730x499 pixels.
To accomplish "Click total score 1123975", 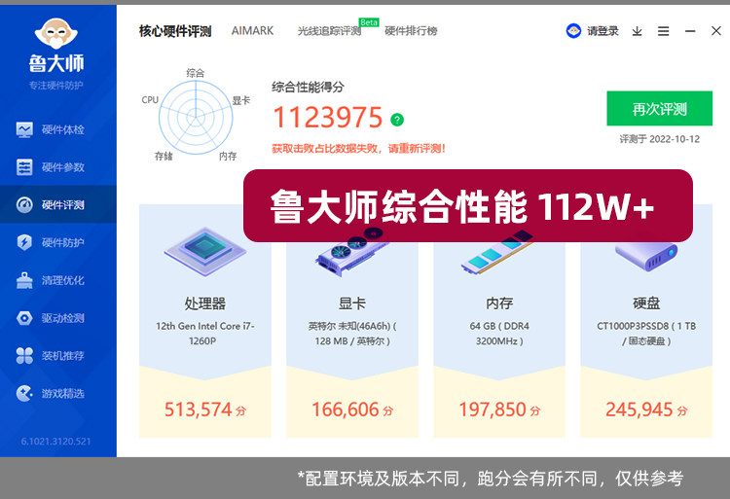I will click(x=328, y=117).
